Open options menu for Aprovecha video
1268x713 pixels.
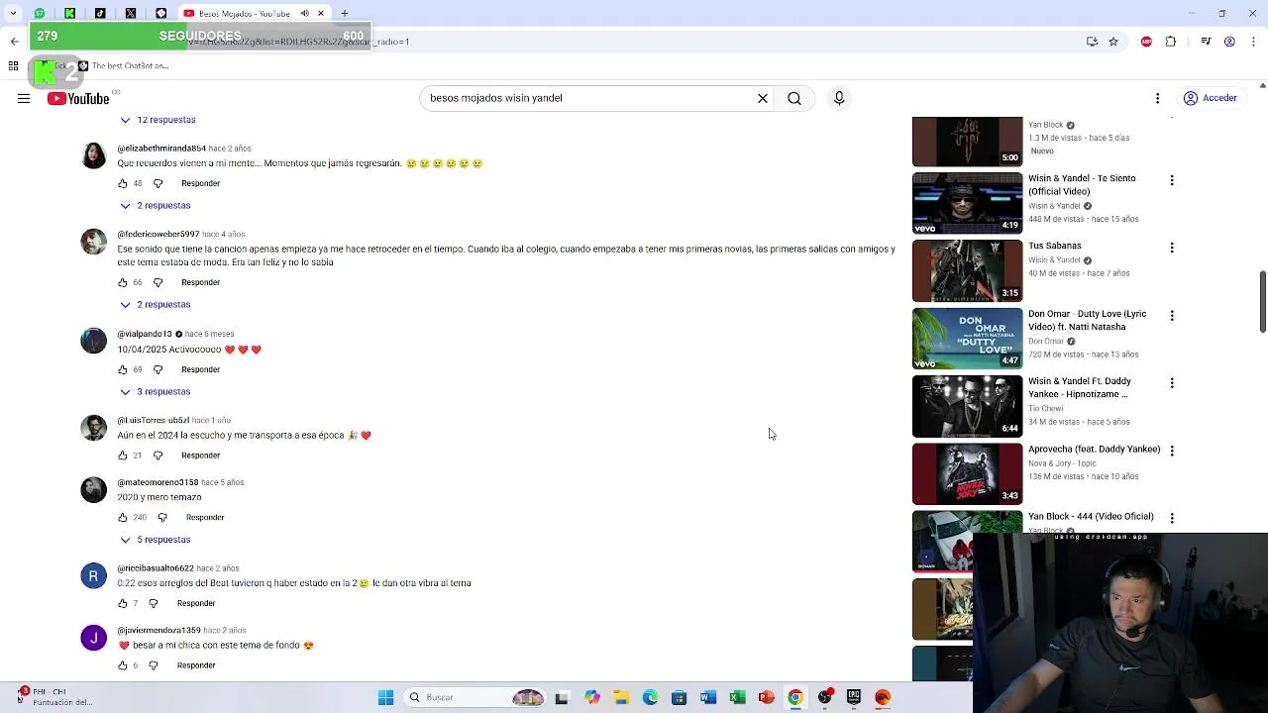pos(1172,451)
